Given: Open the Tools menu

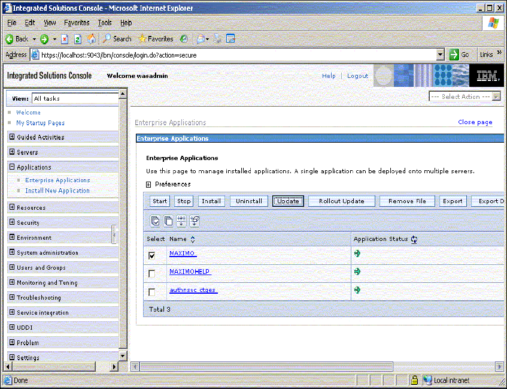Looking at the screenshot, I should pos(105,23).
